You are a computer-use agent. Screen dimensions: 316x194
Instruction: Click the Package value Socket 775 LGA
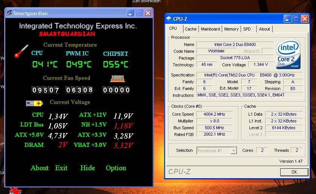(x=235, y=58)
